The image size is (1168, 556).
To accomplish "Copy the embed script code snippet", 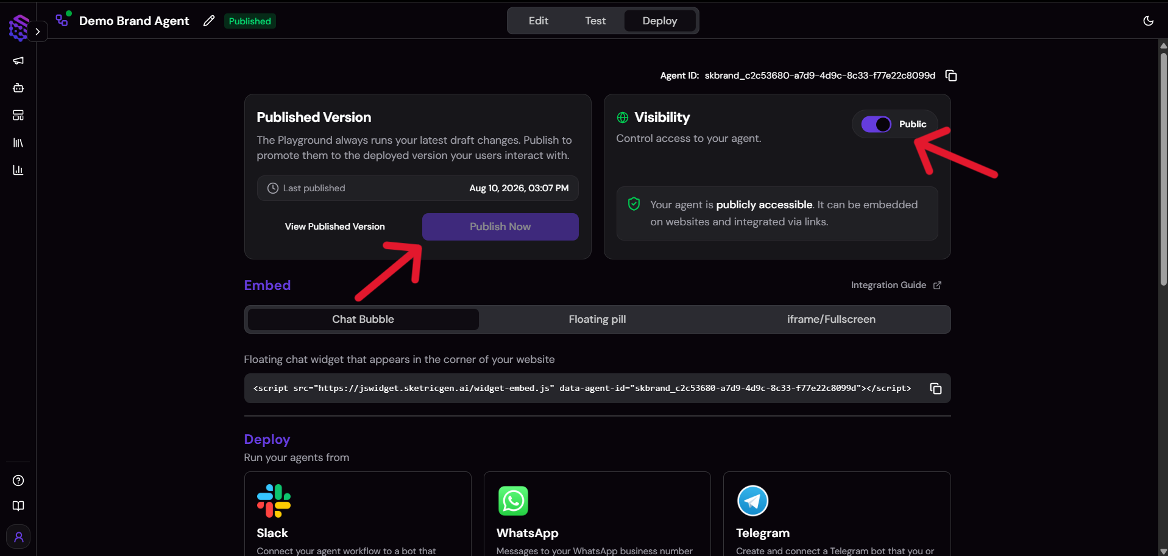I will pyautogui.click(x=936, y=389).
